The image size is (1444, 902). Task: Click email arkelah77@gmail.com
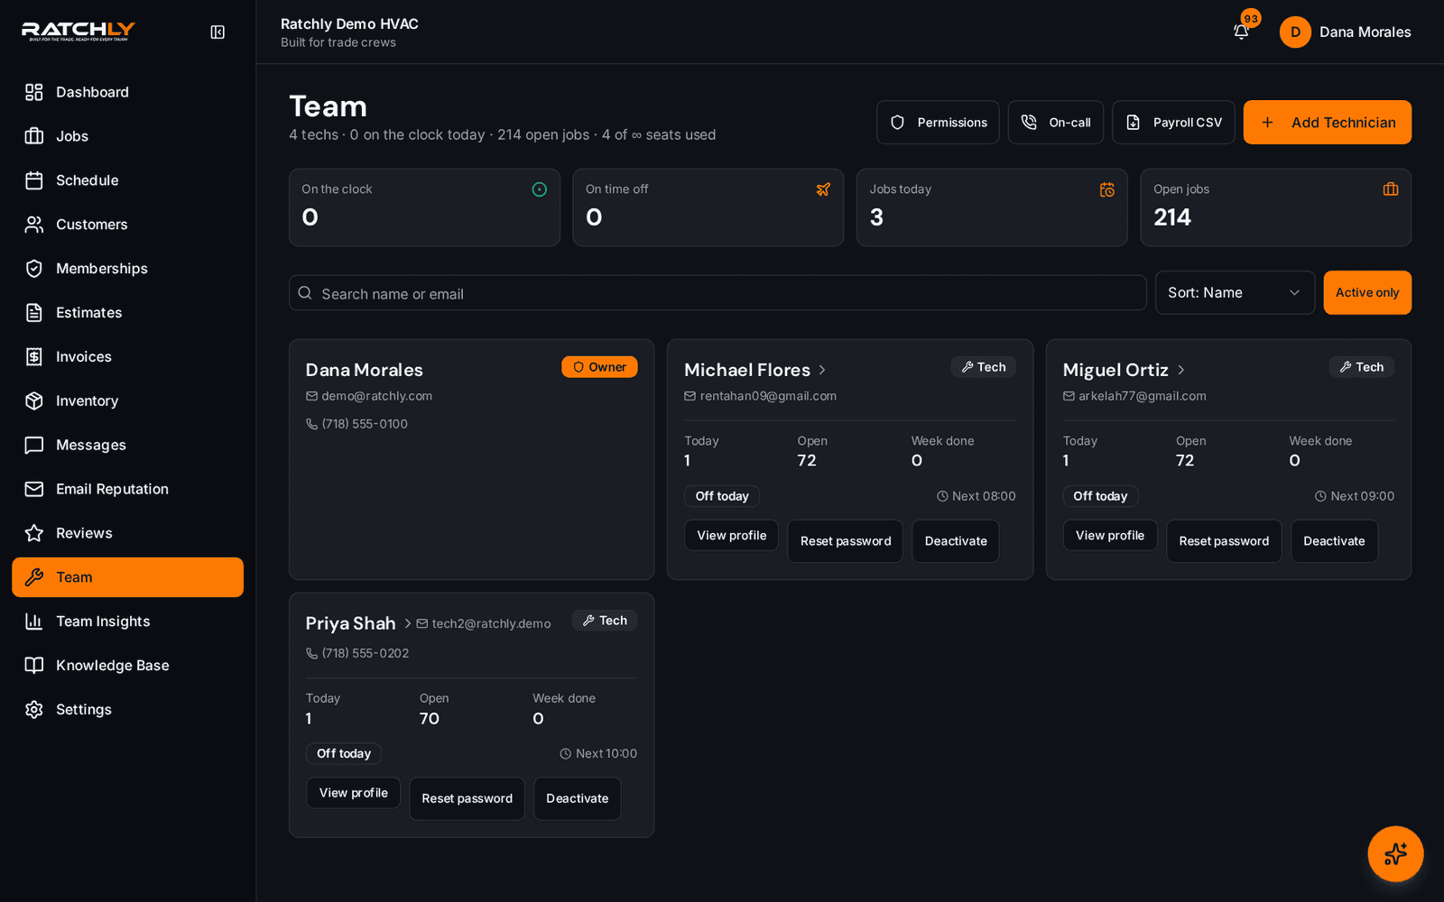[1143, 396]
